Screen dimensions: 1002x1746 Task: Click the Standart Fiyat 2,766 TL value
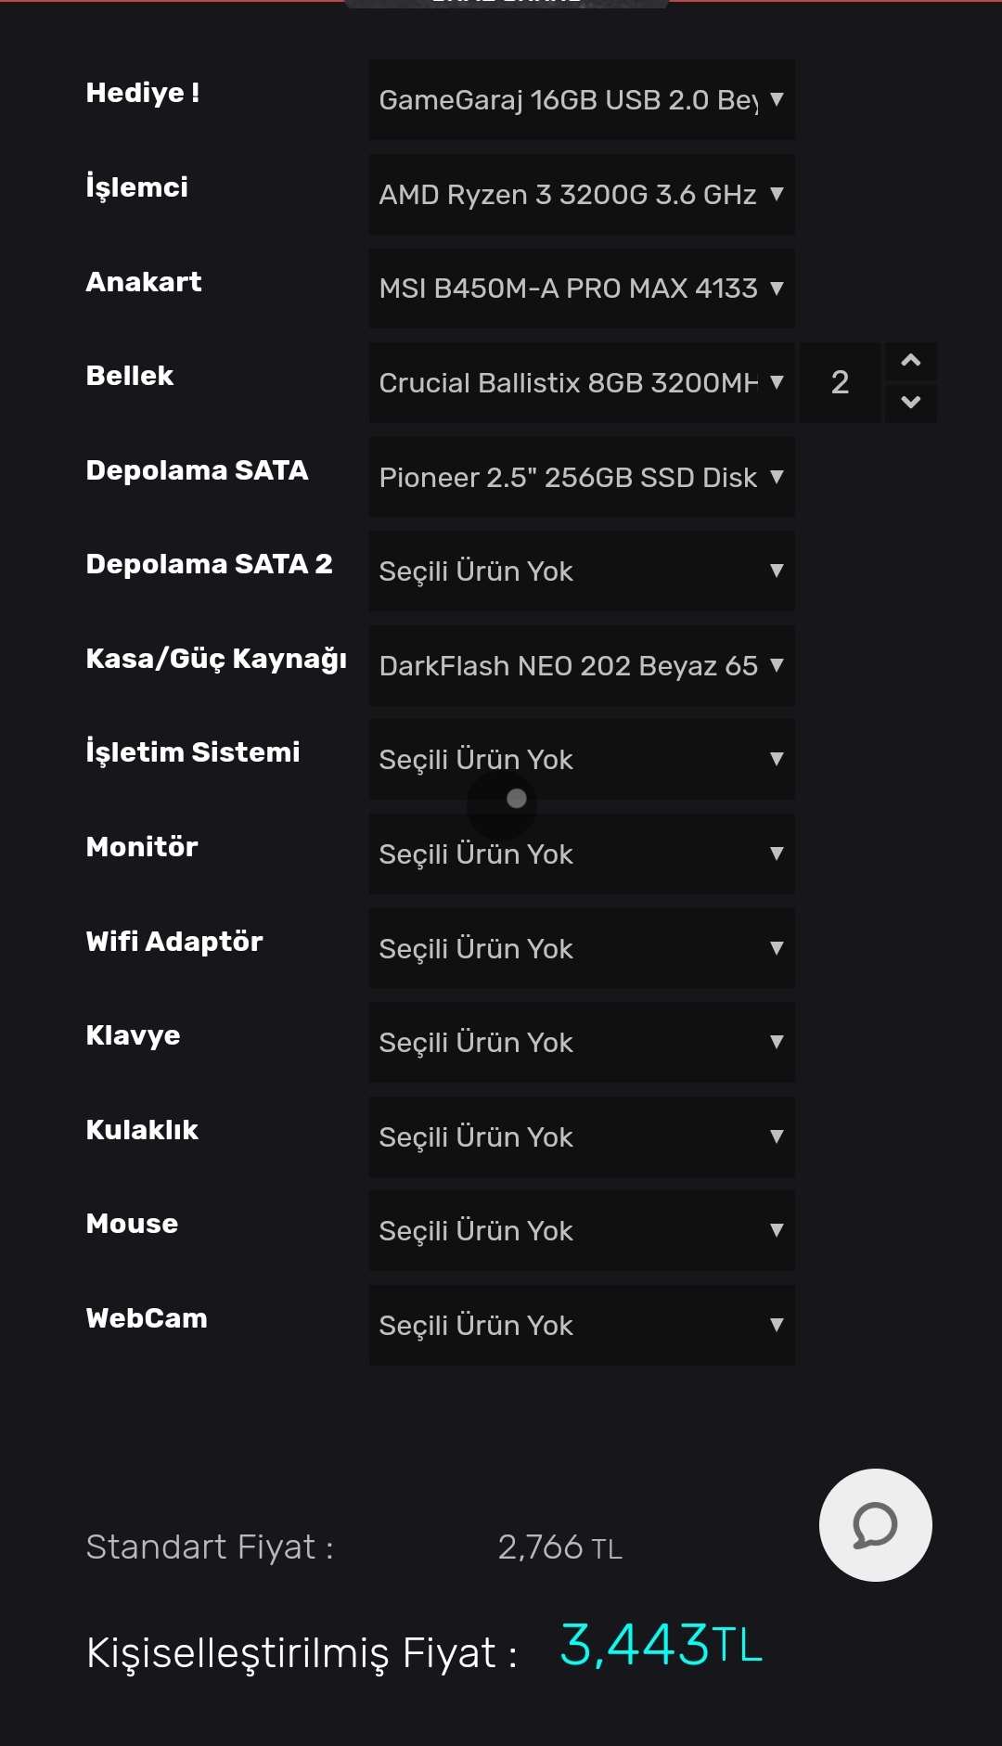tap(559, 1547)
